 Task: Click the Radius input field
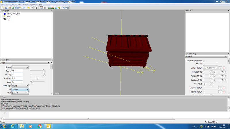[17, 71]
